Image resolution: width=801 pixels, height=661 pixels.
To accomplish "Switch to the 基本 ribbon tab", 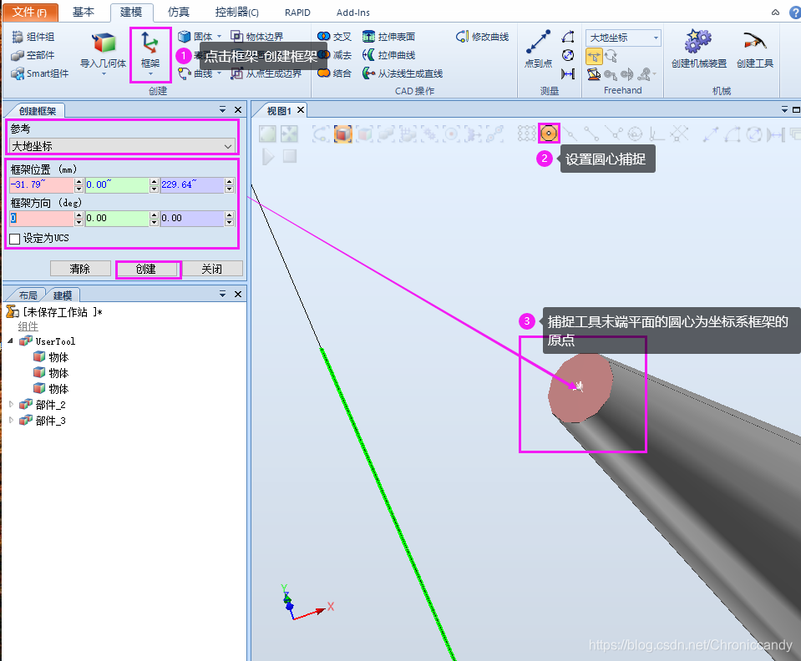I will point(84,12).
